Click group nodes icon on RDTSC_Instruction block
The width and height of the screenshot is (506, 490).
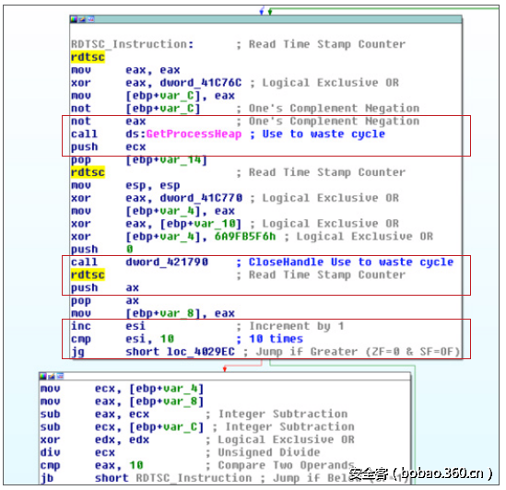(x=90, y=19)
